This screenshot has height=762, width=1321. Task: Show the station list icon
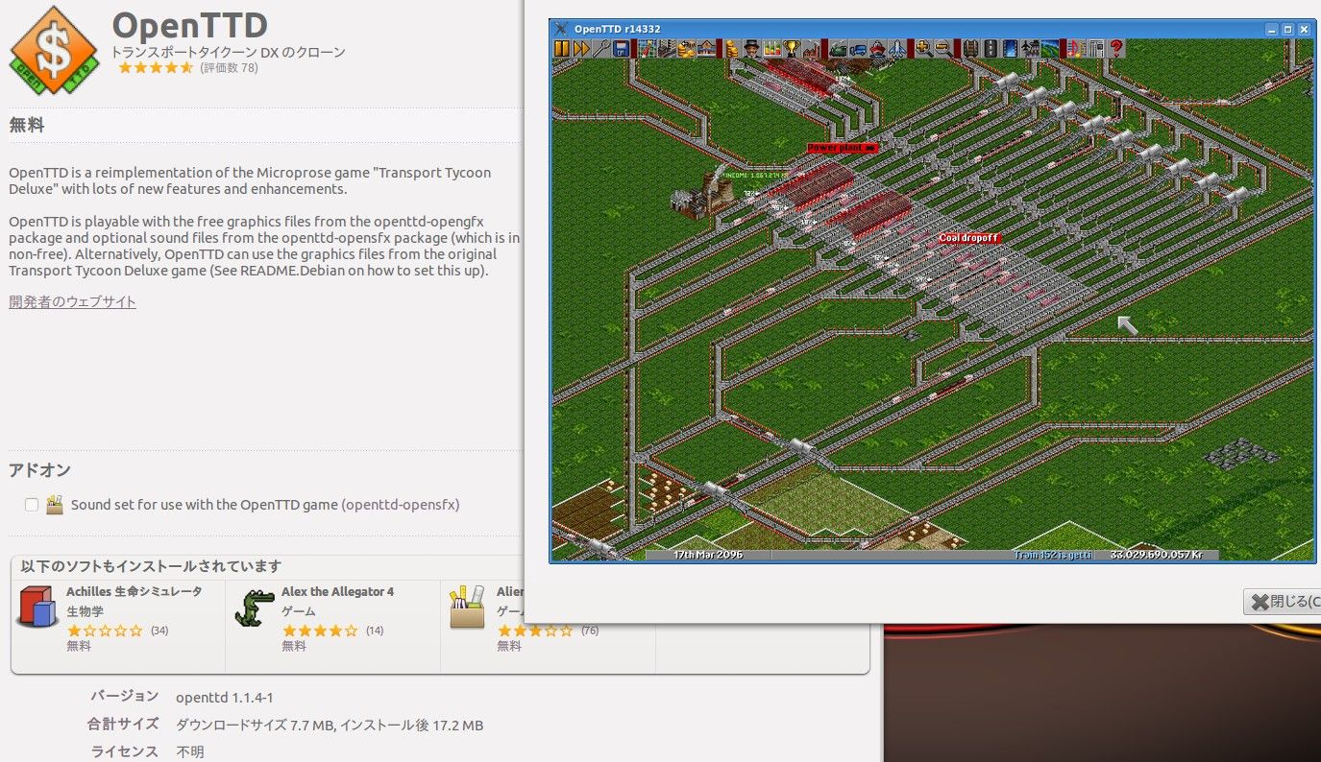click(x=705, y=48)
